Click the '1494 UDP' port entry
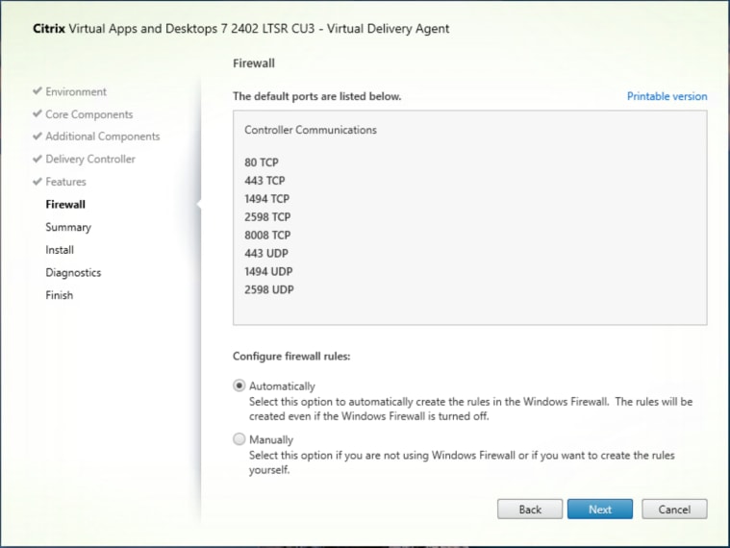The width and height of the screenshot is (730, 548). [x=268, y=271]
